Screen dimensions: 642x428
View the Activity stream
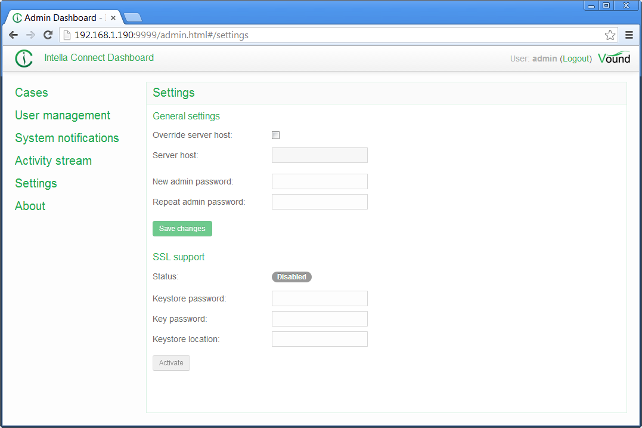(x=53, y=161)
